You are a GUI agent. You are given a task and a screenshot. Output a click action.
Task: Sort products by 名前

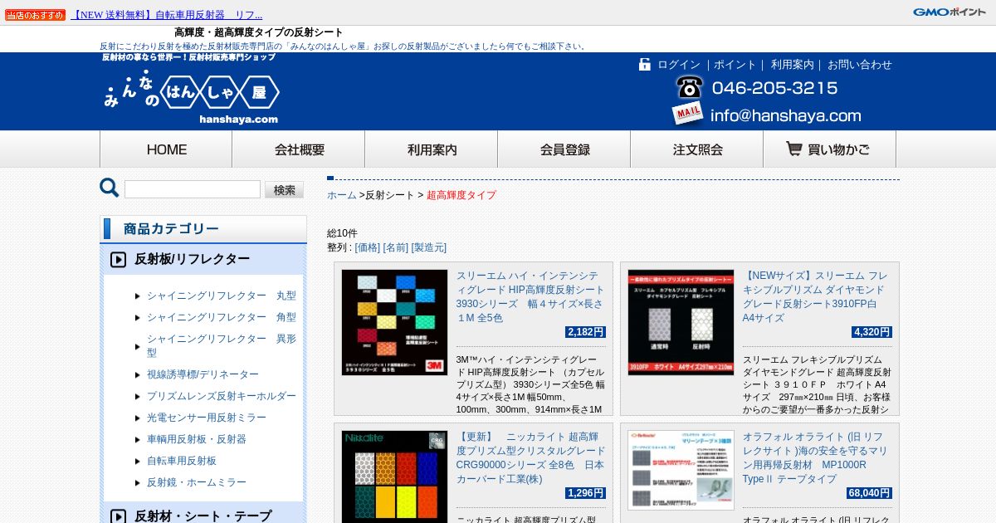click(395, 247)
